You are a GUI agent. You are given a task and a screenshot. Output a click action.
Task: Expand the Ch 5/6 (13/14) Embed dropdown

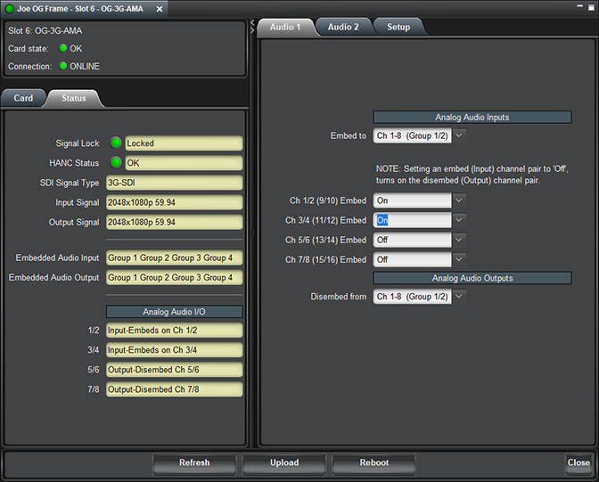tap(458, 240)
